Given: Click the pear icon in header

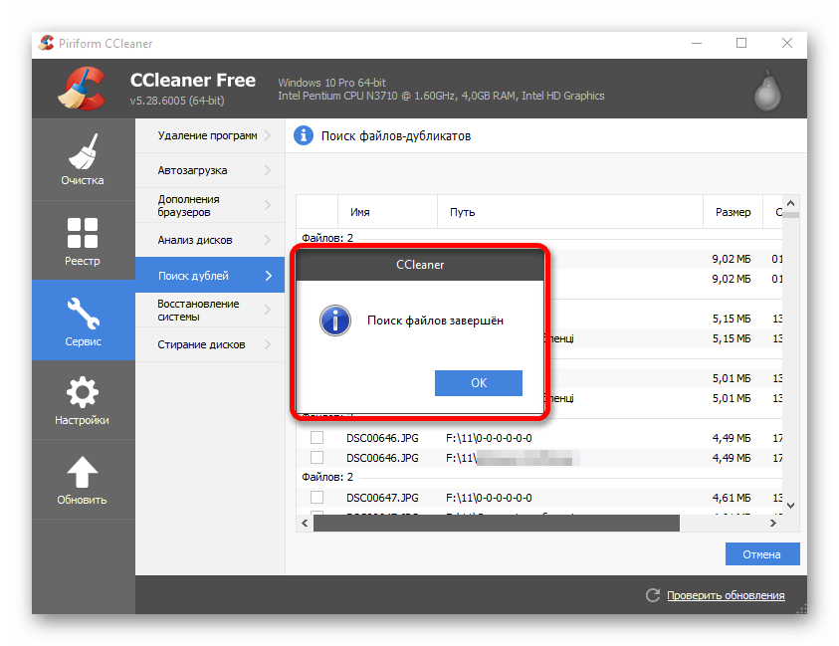Looking at the screenshot, I should click(x=767, y=91).
